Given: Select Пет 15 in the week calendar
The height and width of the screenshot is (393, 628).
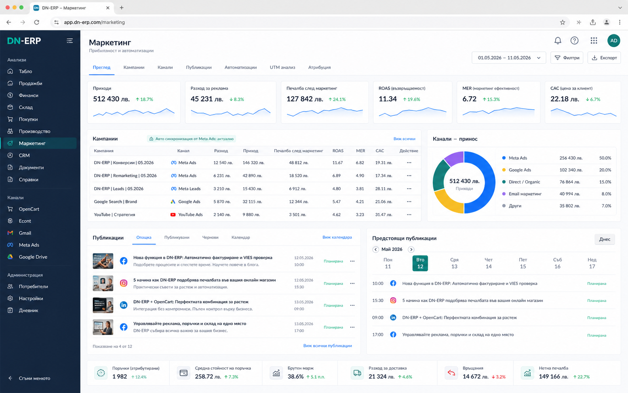Looking at the screenshot, I should click(523, 263).
